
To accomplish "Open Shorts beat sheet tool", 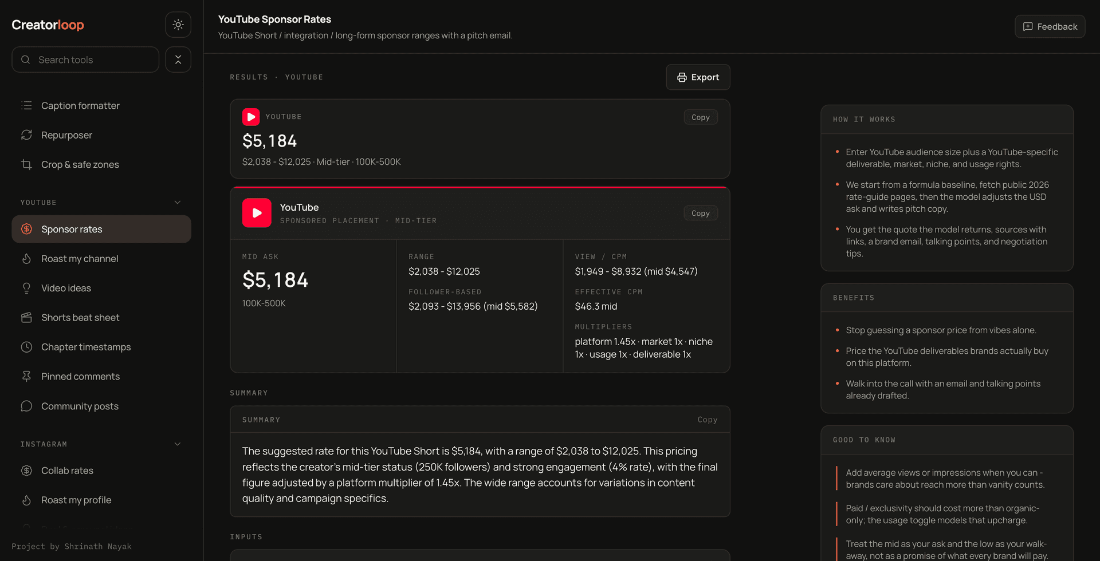I will pos(101,318).
